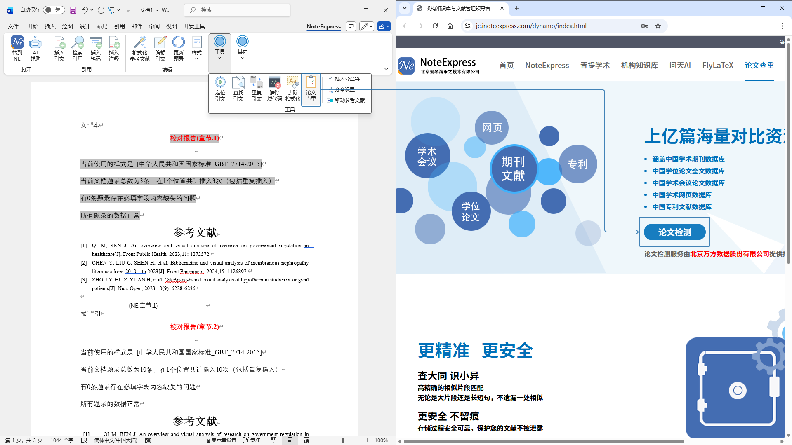This screenshot has width=792, height=445.
Task: Select the 查找引文 tool
Action: [x=238, y=89]
